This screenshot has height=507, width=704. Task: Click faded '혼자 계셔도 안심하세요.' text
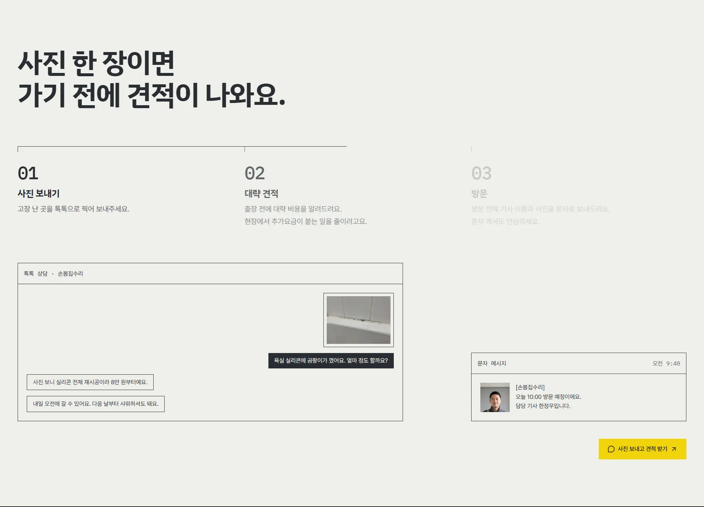click(505, 221)
